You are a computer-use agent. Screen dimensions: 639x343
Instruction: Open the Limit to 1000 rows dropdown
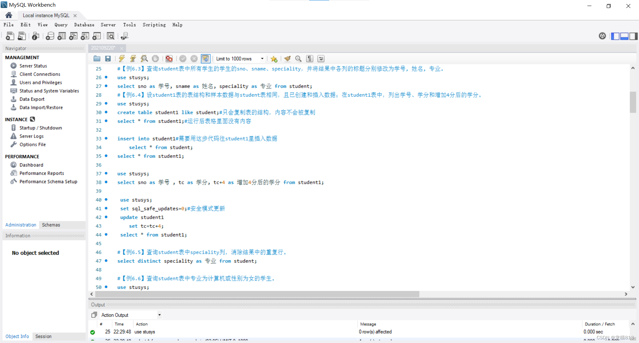click(x=262, y=59)
